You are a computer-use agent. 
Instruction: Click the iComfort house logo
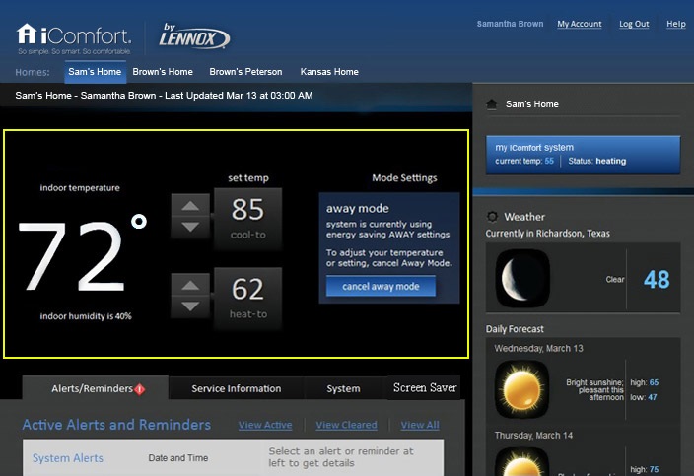pyautogui.click(x=27, y=35)
